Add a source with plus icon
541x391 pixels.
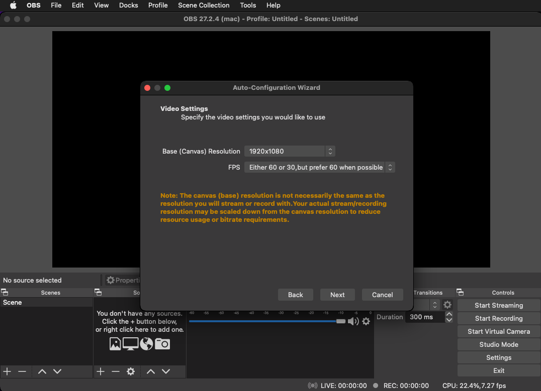(101, 371)
